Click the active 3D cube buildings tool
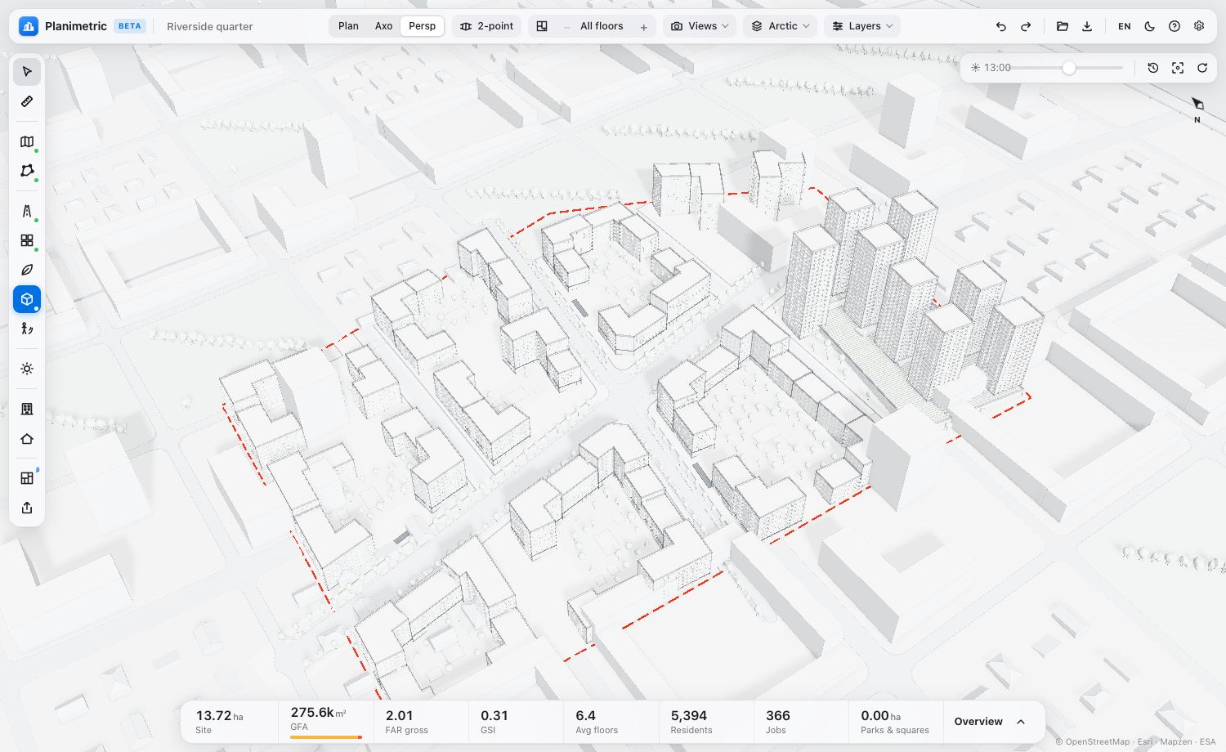Image resolution: width=1226 pixels, height=752 pixels. click(27, 299)
